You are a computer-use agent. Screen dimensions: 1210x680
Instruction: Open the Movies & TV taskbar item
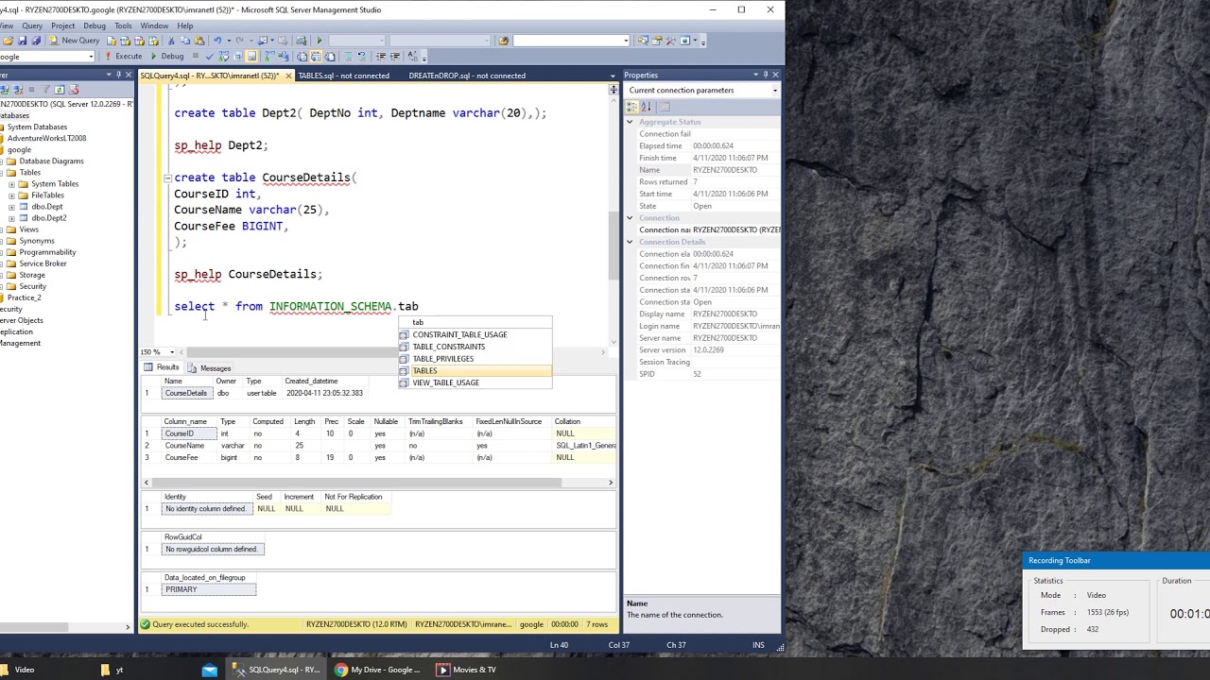pyautogui.click(x=465, y=670)
